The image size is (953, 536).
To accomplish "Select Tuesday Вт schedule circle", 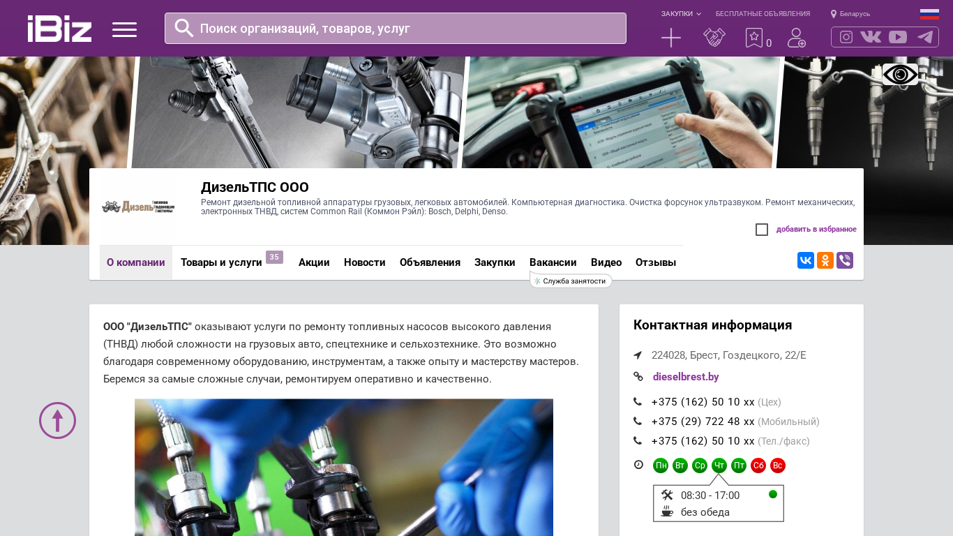I will point(680,466).
